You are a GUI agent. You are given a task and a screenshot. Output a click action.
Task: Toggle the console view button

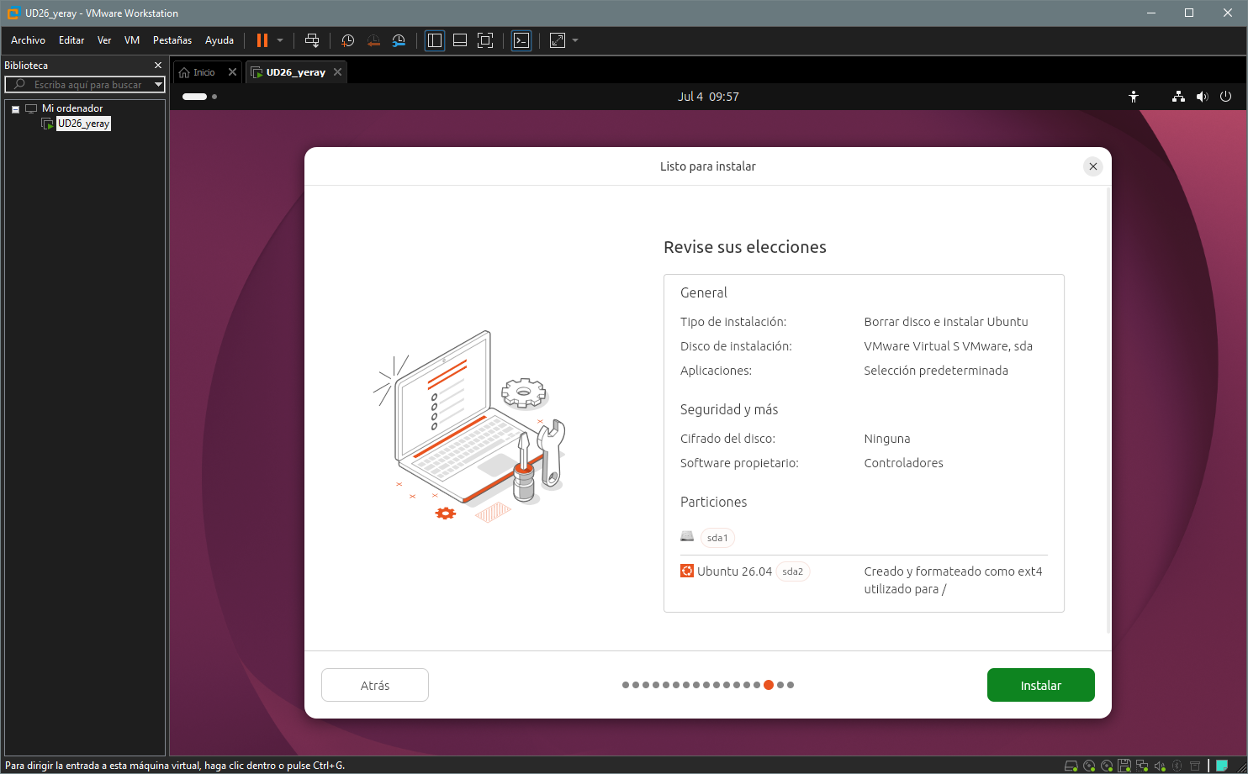click(521, 40)
